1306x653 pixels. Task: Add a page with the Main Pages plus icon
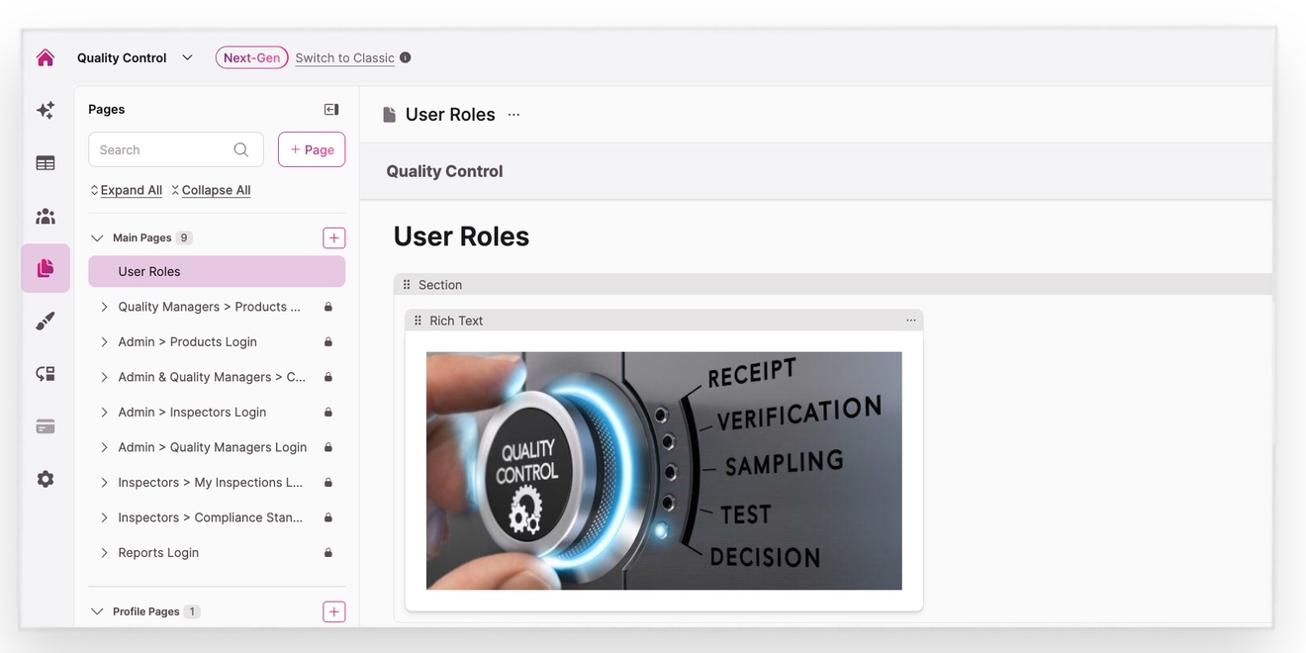(332, 236)
